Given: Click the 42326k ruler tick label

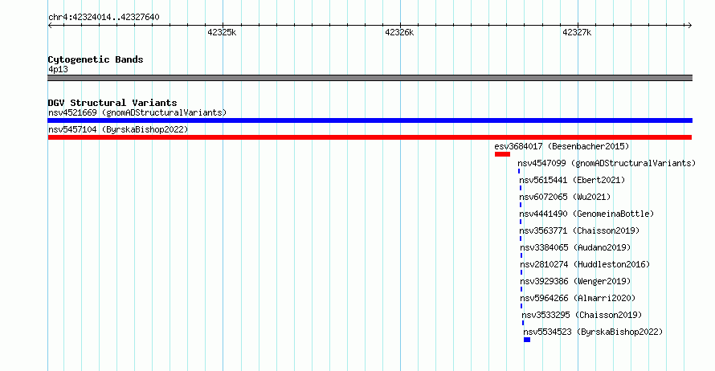Looking at the screenshot, I should [399, 32].
